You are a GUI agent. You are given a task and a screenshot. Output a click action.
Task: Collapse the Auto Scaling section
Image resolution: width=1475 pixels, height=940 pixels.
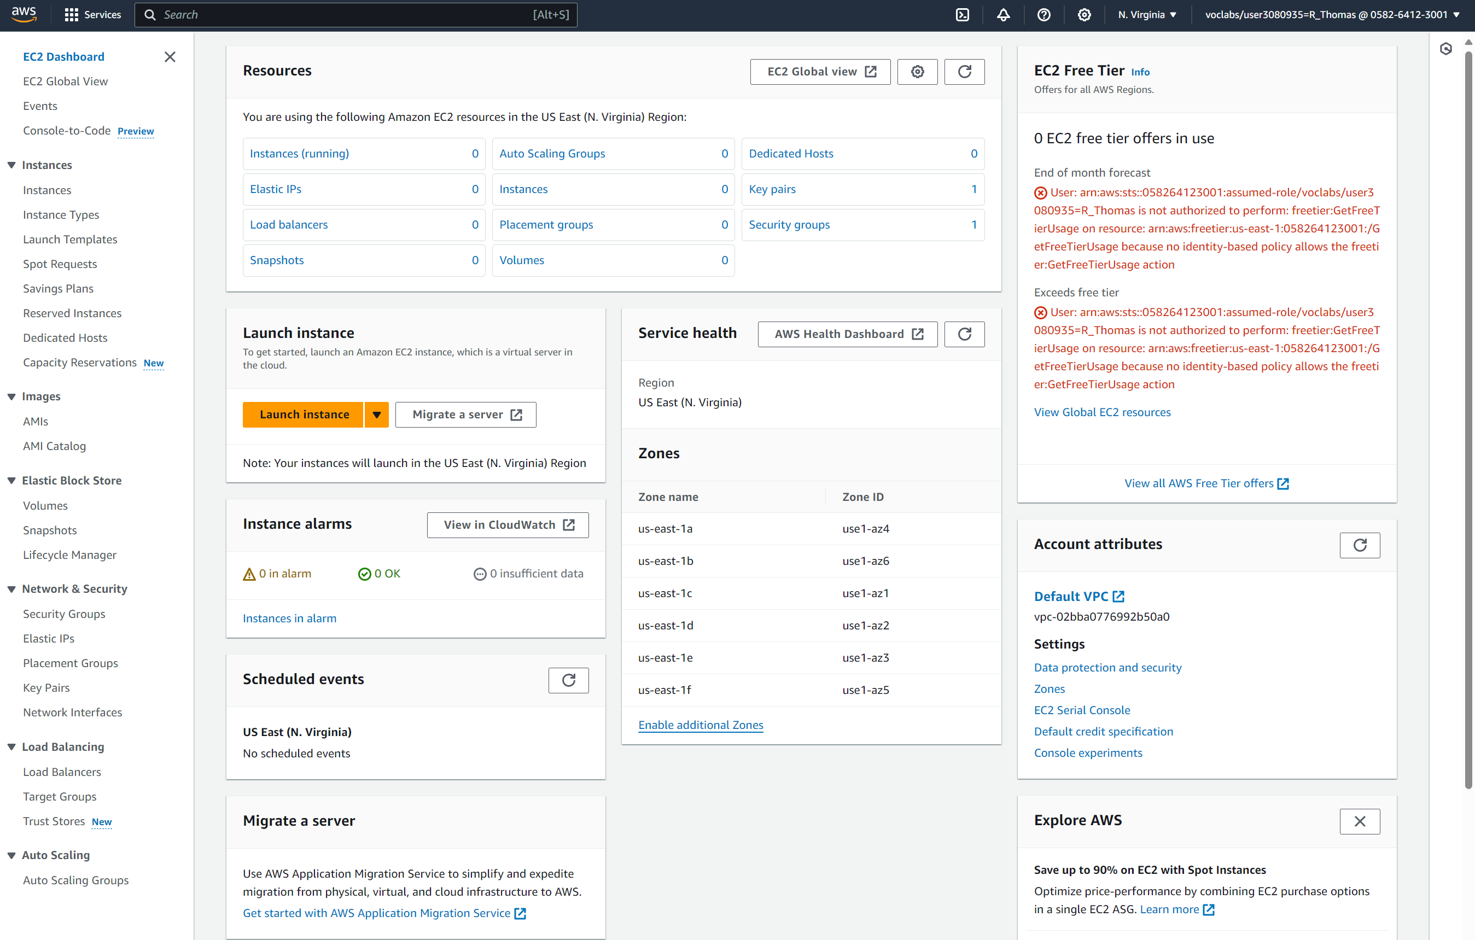(11, 855)
